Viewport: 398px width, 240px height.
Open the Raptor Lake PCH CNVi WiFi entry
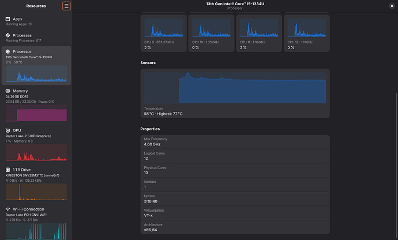coord(36,223)
